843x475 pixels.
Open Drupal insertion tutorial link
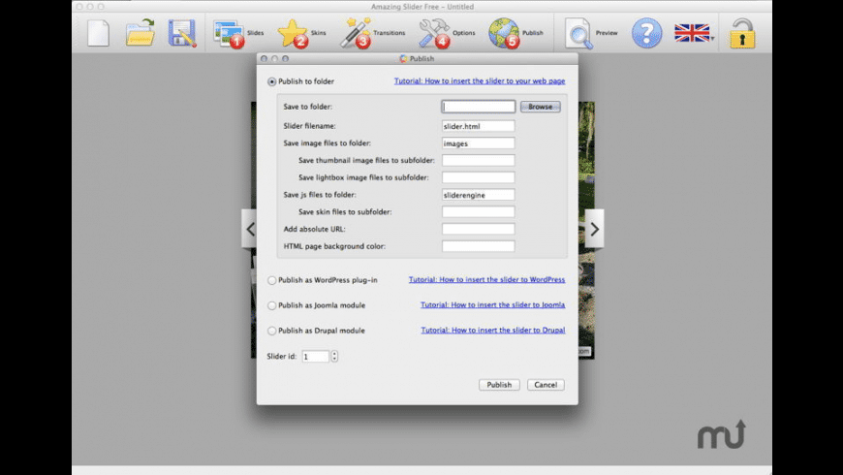tap(493, 330)
